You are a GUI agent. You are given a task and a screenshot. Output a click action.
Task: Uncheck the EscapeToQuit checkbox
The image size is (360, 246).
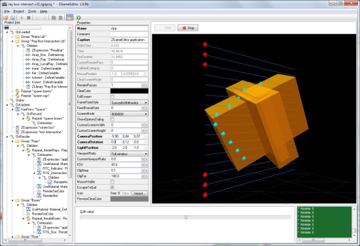[113, 187]
